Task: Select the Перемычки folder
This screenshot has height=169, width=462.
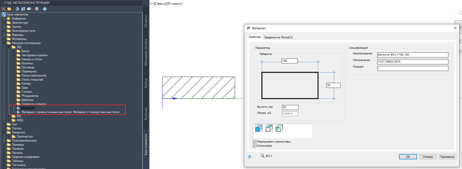Action: [x=29, y=71]
